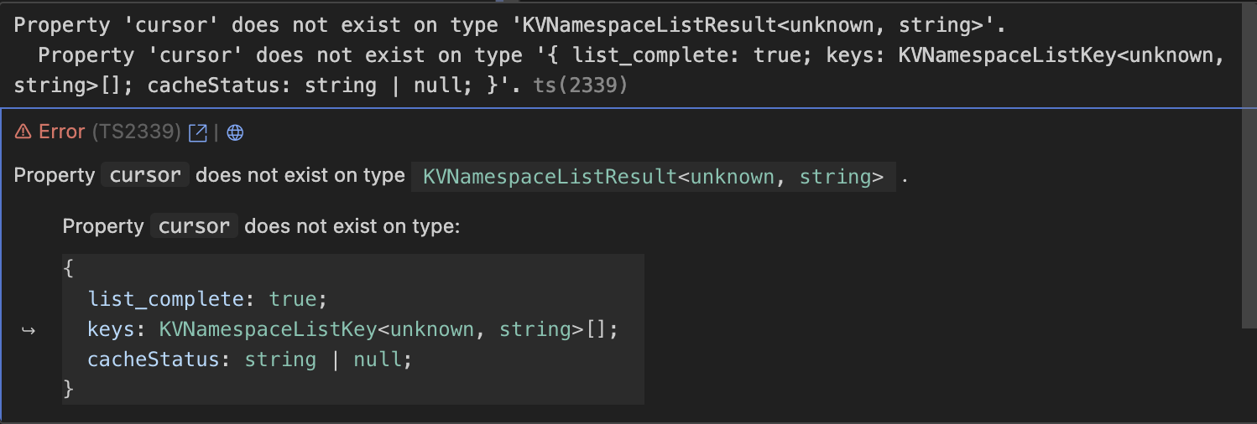Viewport: 1257px width, 424px height.
Task: Click the opening brace of the code block
Action: click(68, 269)
